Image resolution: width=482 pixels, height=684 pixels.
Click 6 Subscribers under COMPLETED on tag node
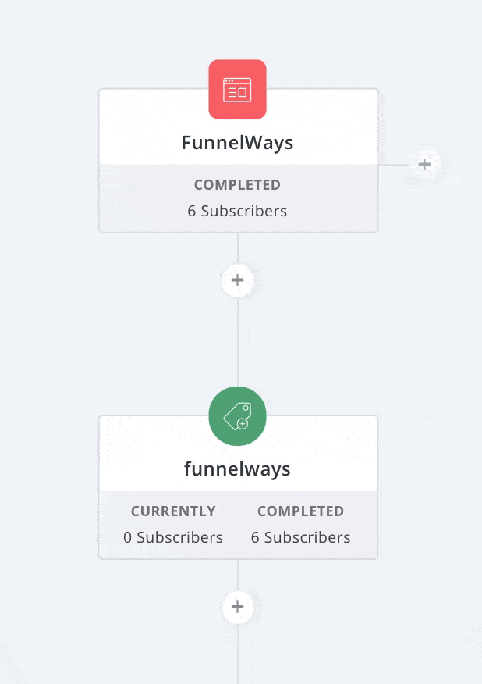click(300, 537)
